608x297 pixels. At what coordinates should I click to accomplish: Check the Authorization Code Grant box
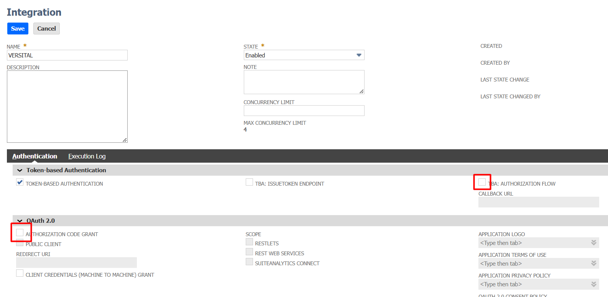[x=20, y=233]
